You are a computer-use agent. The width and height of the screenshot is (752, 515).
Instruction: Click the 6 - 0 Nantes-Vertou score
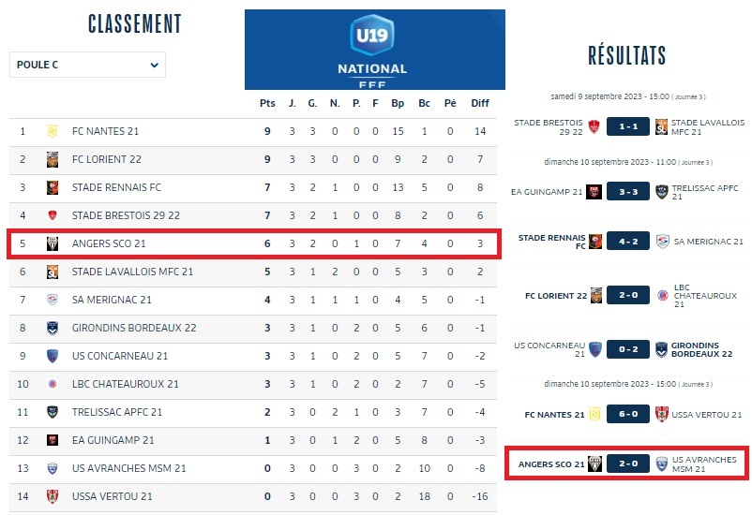(x=628, y=414)
